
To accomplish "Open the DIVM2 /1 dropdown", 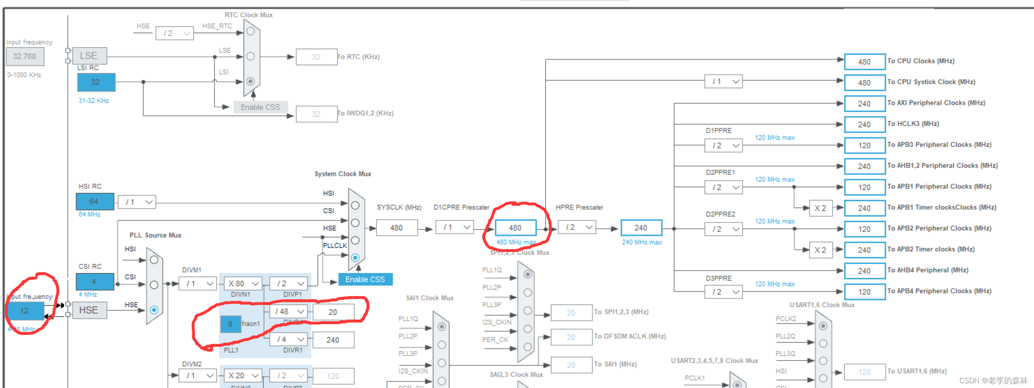I will 198,376.
